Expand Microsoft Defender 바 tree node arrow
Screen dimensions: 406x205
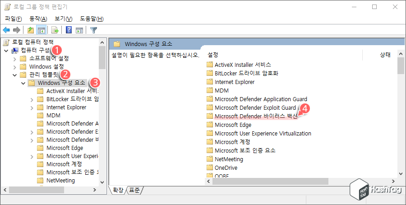point(32,140)
